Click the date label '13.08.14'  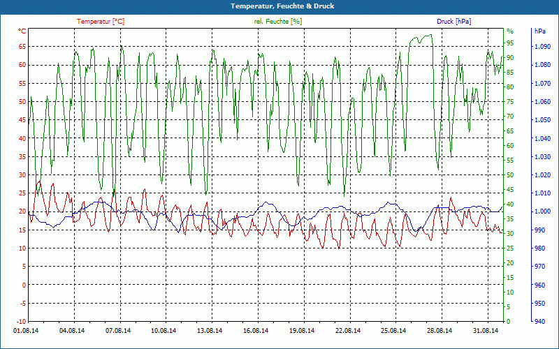click(210, 331)
